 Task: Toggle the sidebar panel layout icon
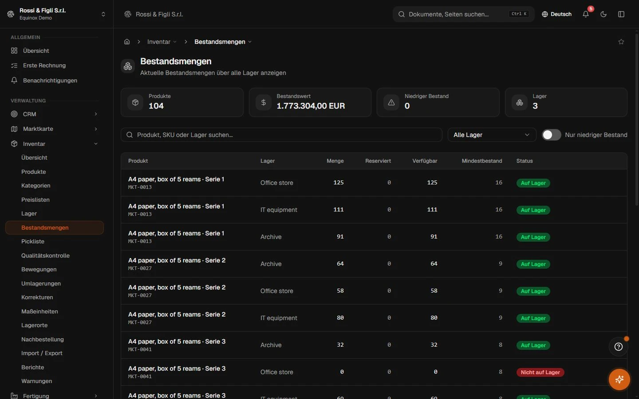[x=621, y=14]
